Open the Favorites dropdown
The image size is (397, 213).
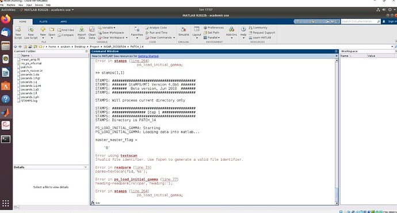coord(137,33)
